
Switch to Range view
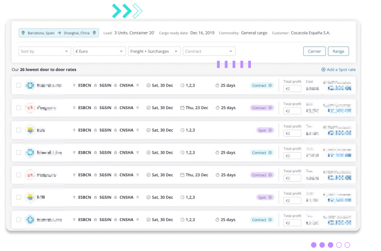(x=338, y=51)
